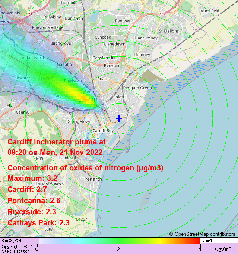
Task: Click the "Copyright 2022 Plume Plotter" notice
Action: [16, 249]
